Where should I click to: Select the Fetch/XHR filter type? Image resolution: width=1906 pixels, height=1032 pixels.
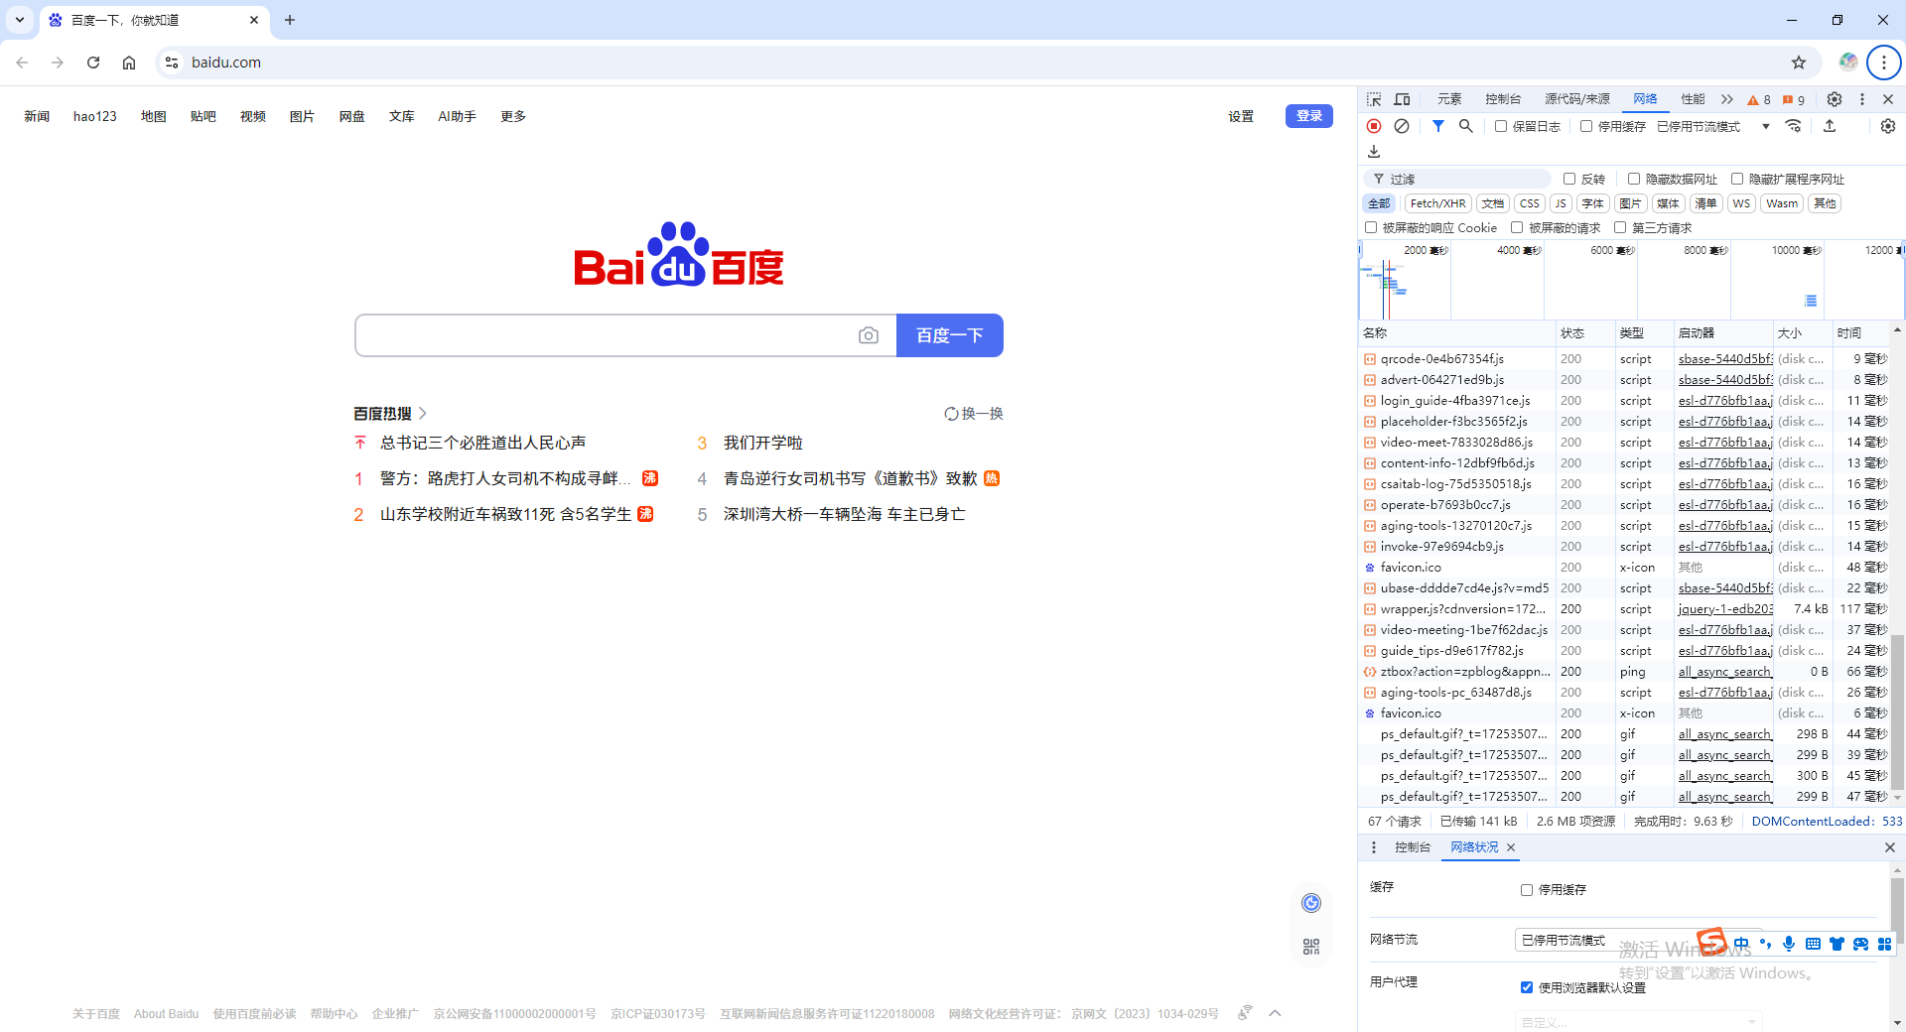1437,203
